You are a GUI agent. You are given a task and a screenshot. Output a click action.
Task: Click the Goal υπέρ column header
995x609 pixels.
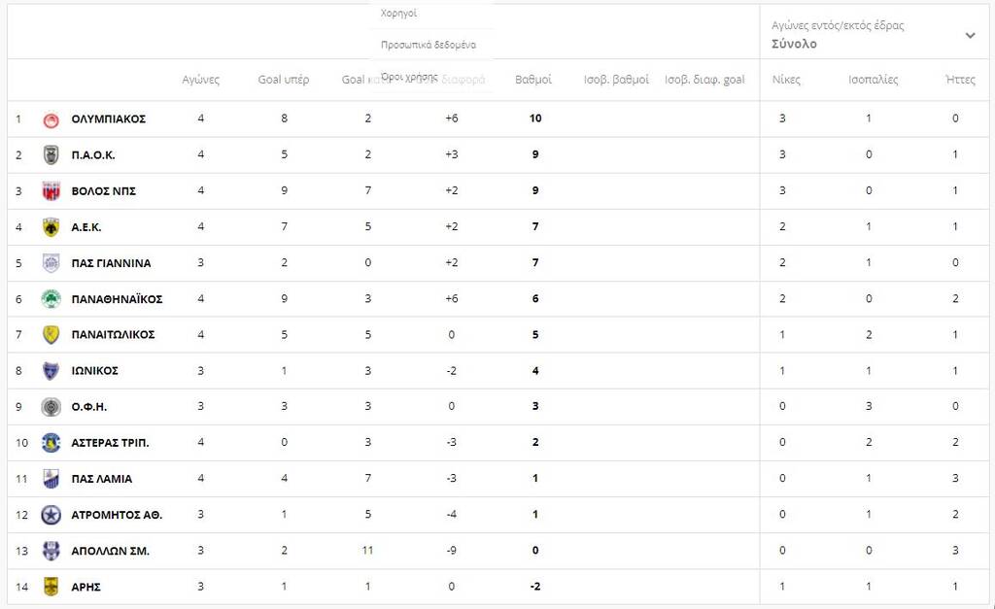[x=283, y=80]
